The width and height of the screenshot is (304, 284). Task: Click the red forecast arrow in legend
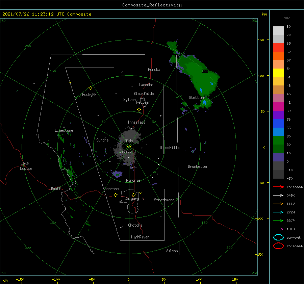(278, 187)
